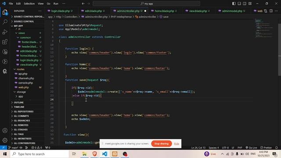
Task: Click the notifications bell in status bar
Action: pyautogui.click(x=276, y=147)
